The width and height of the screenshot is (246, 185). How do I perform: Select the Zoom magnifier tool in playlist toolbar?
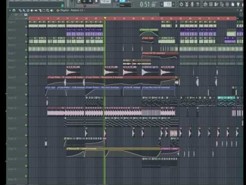pyautogui.click(x=48, y=11)
